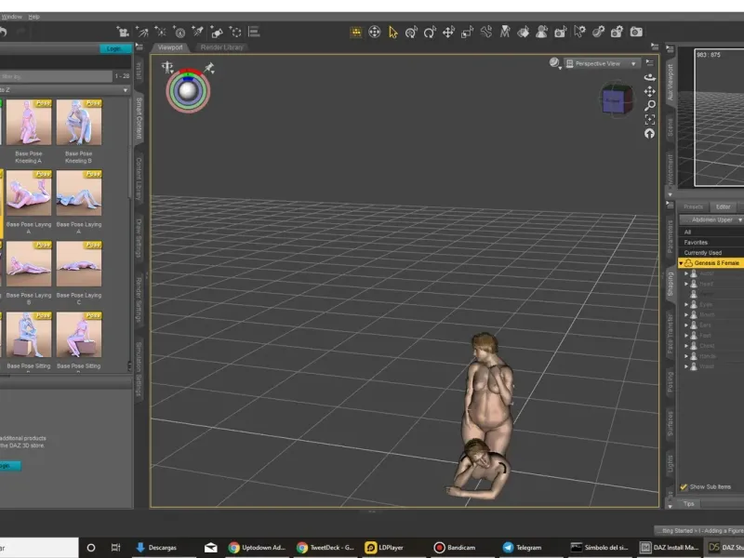The width and height of the screenshot is (744, 558).
Task: Click the orbit/rotate view icon in viewport
Action: click(x=649, y=77)
